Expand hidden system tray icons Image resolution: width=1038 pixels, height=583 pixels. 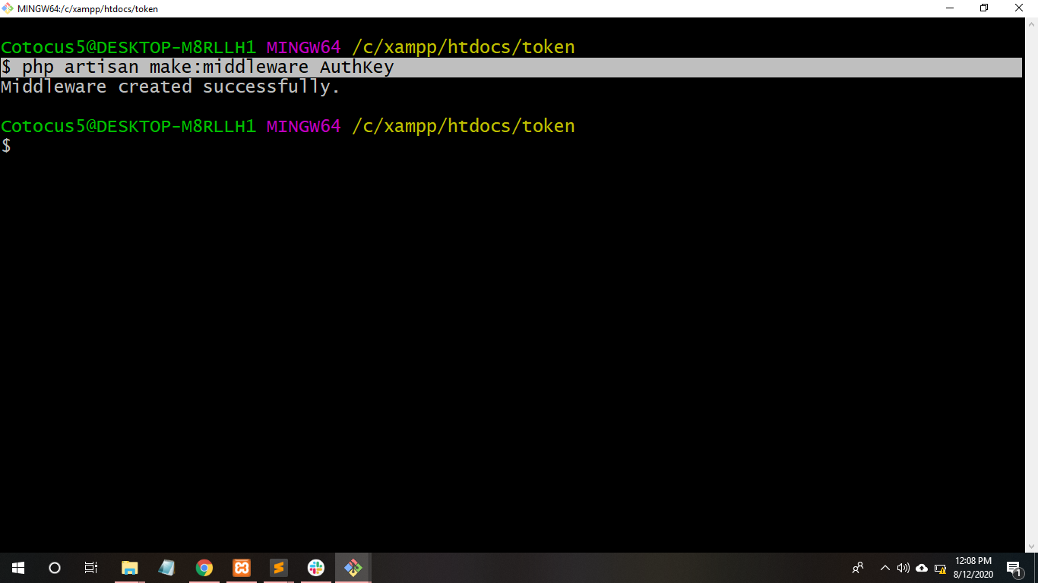click(885, 568)
